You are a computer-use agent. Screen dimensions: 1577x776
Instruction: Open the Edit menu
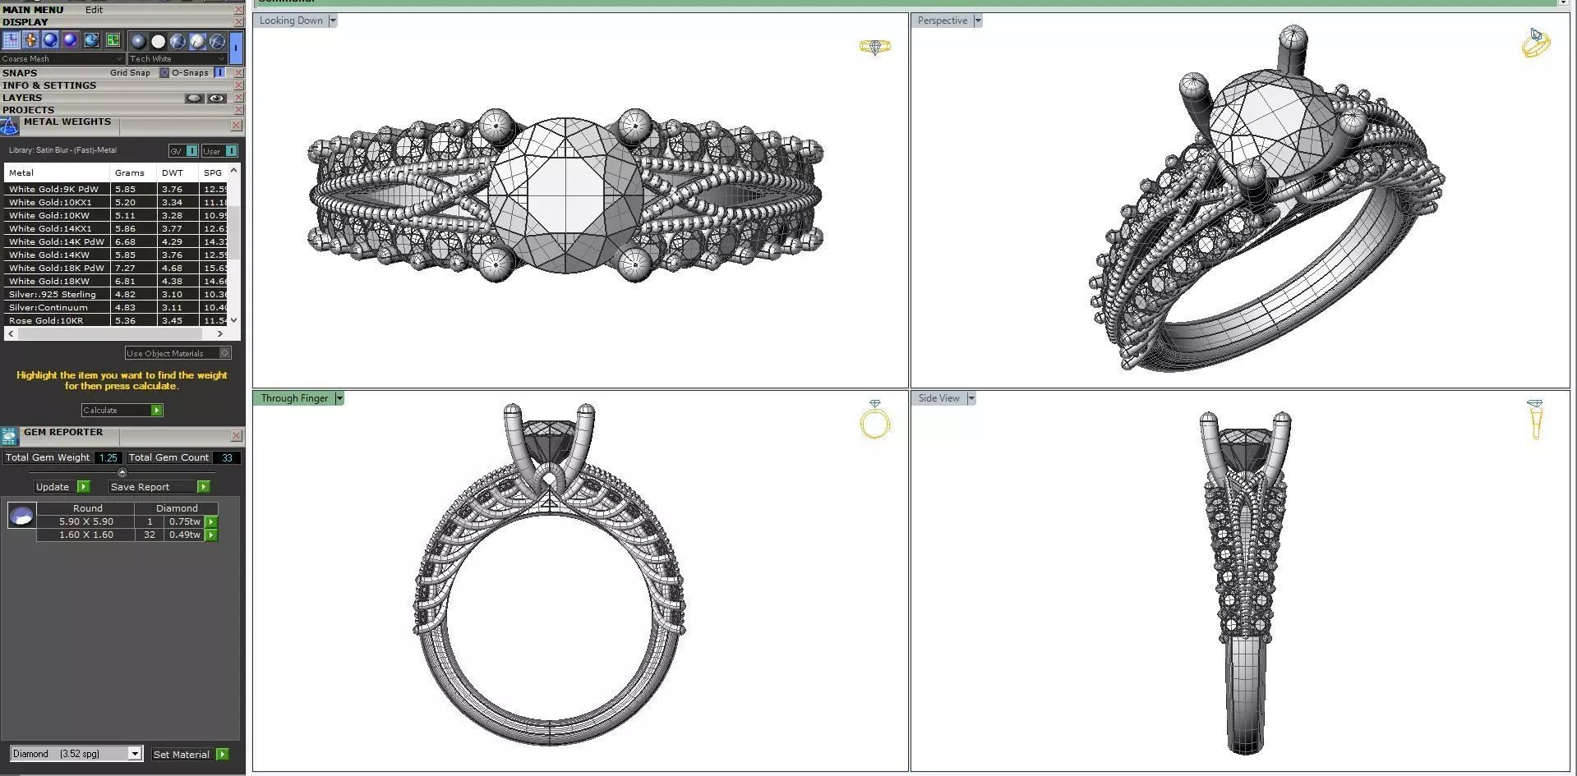click(x=94, y=10)
